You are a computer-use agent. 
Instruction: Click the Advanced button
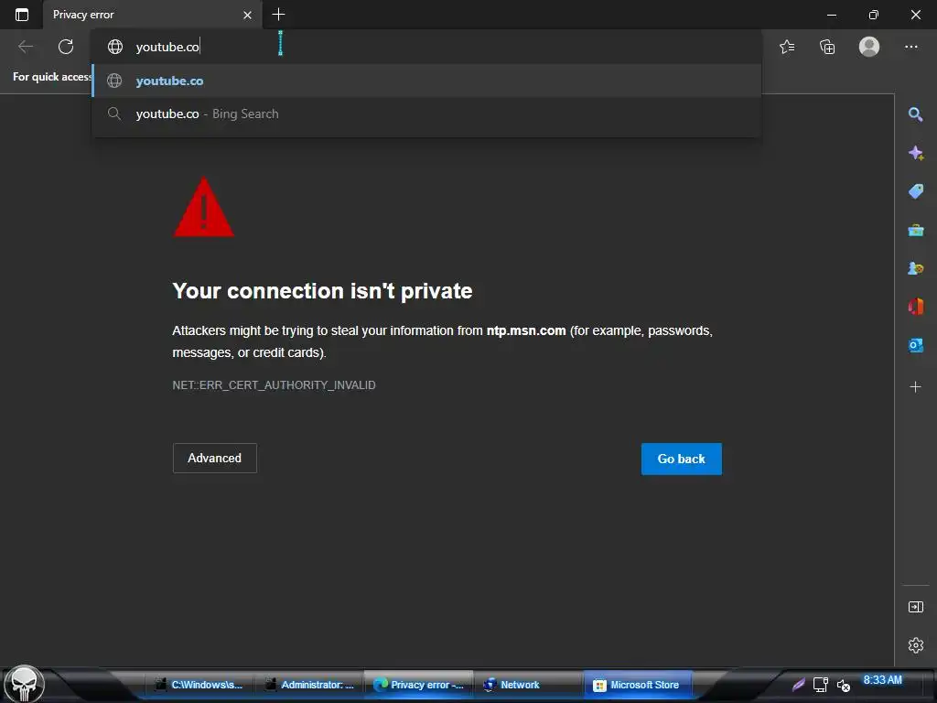[x=214, y=458]
